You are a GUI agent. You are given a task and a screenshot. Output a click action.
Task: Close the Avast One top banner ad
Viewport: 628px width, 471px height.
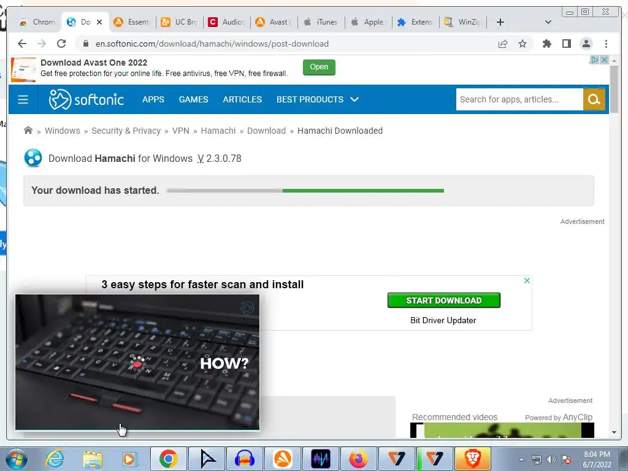604,59
